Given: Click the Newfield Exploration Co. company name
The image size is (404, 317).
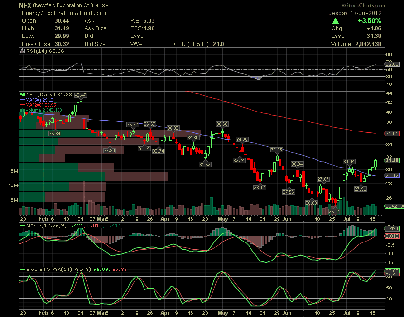Looking at the screenshot, I should (63, 5).
